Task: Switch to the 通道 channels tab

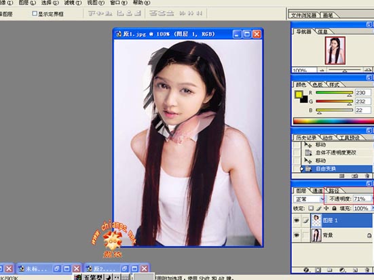Action: tap(318, 191)
